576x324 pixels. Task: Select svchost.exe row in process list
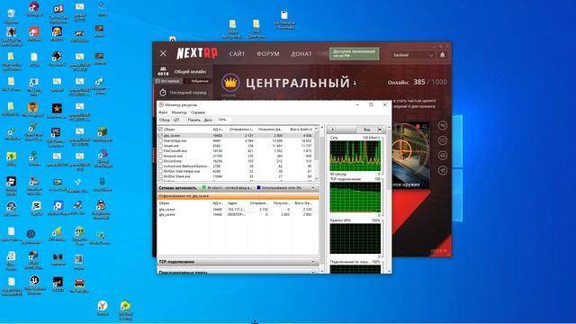click(236, 166)
